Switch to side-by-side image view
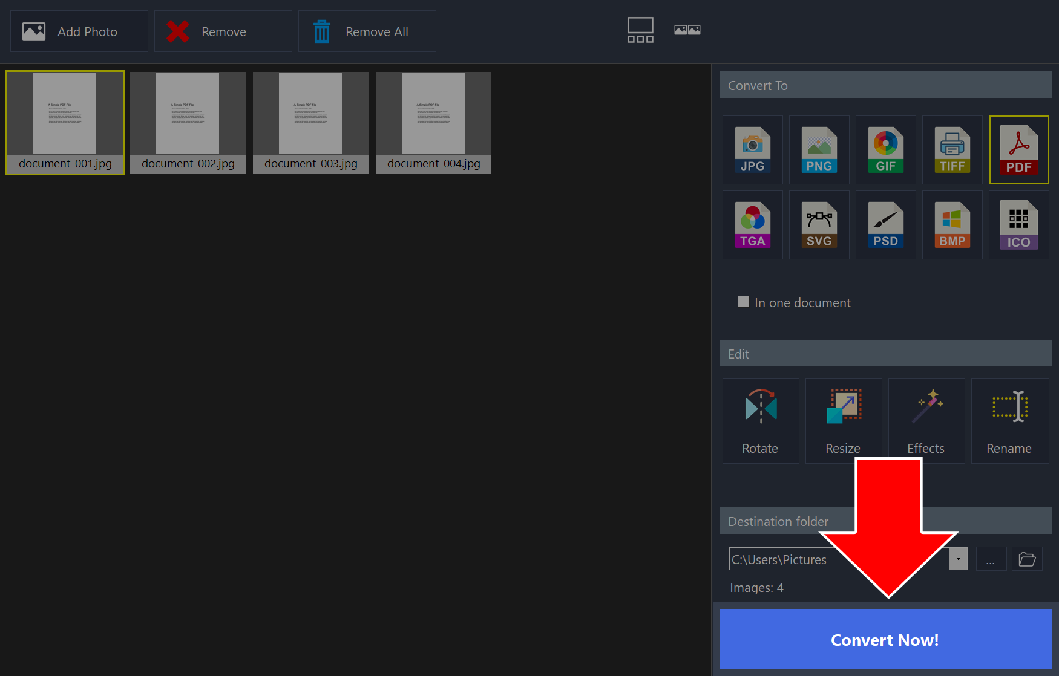Image resolution: width=1059 pixels, height=676 pixels. coord(687,30)
